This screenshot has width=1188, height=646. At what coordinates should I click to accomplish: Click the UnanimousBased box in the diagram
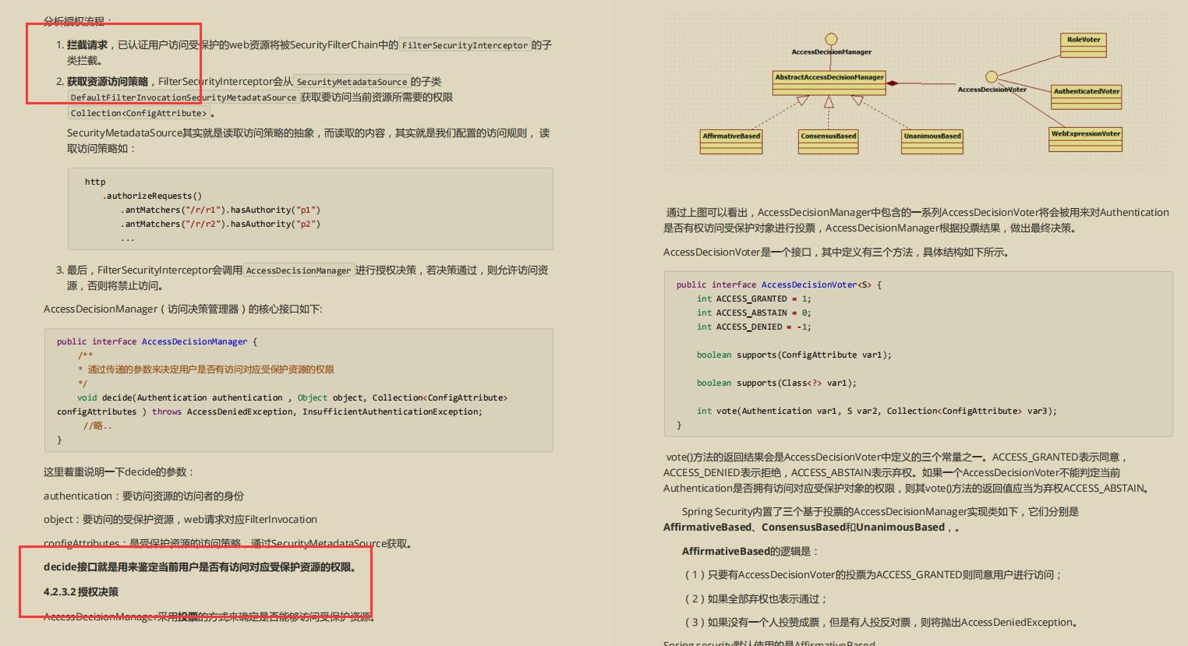tap(932, 141)
